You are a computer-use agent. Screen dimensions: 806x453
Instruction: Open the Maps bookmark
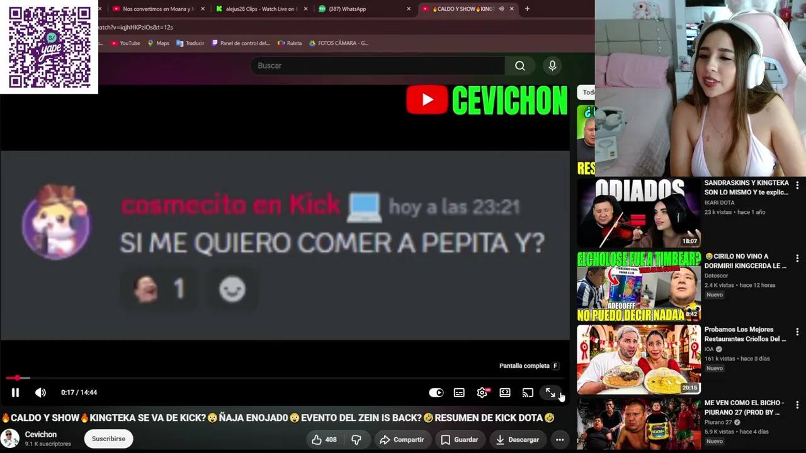pyautogui.click(x=158, y=43)
